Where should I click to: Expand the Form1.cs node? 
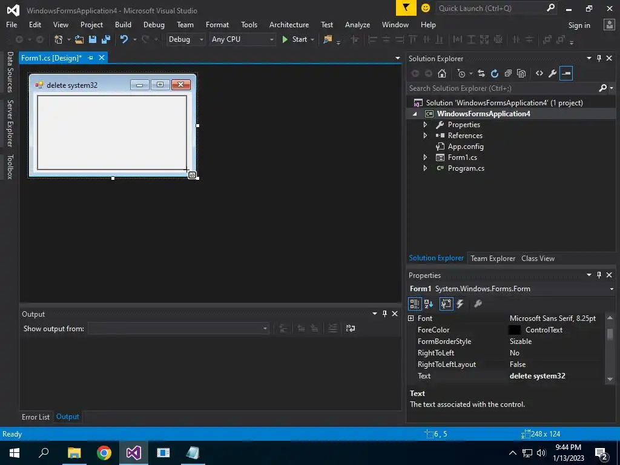[425, 157]
